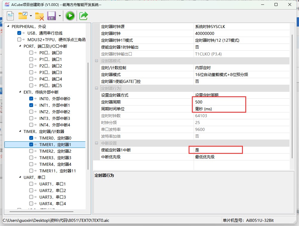
Task: Select UART4, 串口4 tree item
Action: click(53, 204)
